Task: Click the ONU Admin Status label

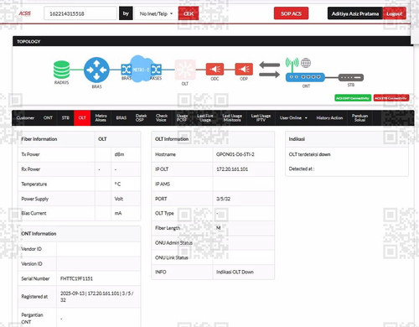Action: click(173, 243)
